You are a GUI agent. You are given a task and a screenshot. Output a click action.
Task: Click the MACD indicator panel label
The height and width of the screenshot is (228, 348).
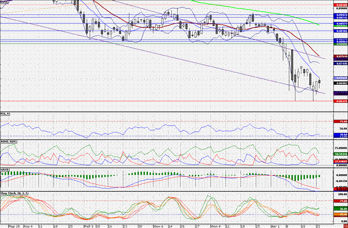[5, 169]
